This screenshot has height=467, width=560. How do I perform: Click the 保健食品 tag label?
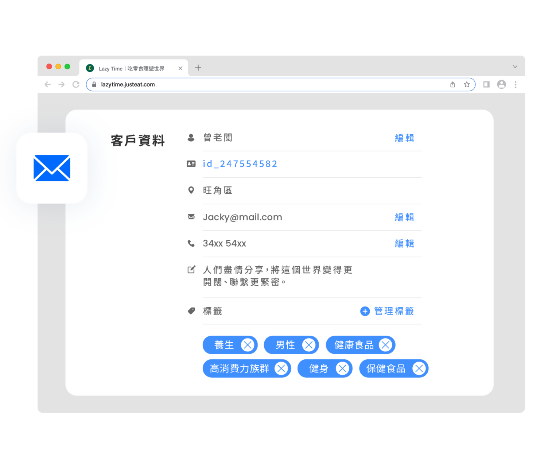[386, 368]
